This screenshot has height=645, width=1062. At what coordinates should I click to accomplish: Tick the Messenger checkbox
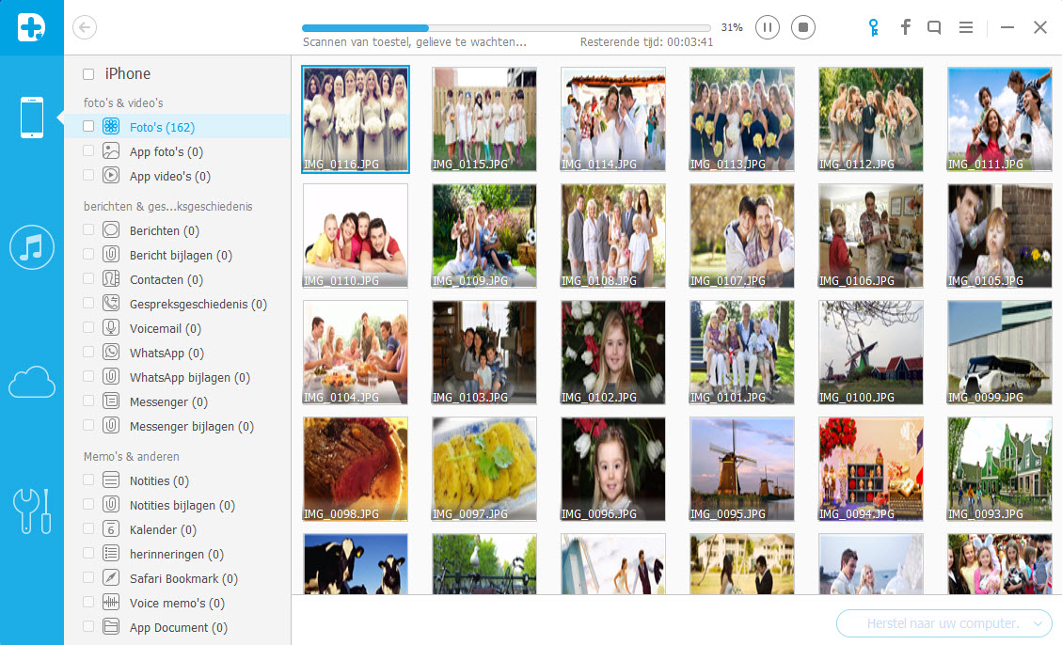pos(88,401)
